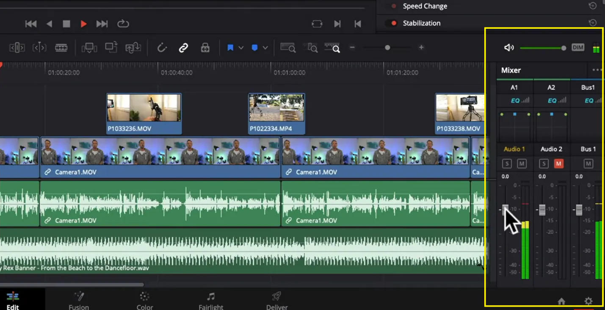
Task: Select the P1022334.MP4 clip thumbnail
Action: click(276, 108)
